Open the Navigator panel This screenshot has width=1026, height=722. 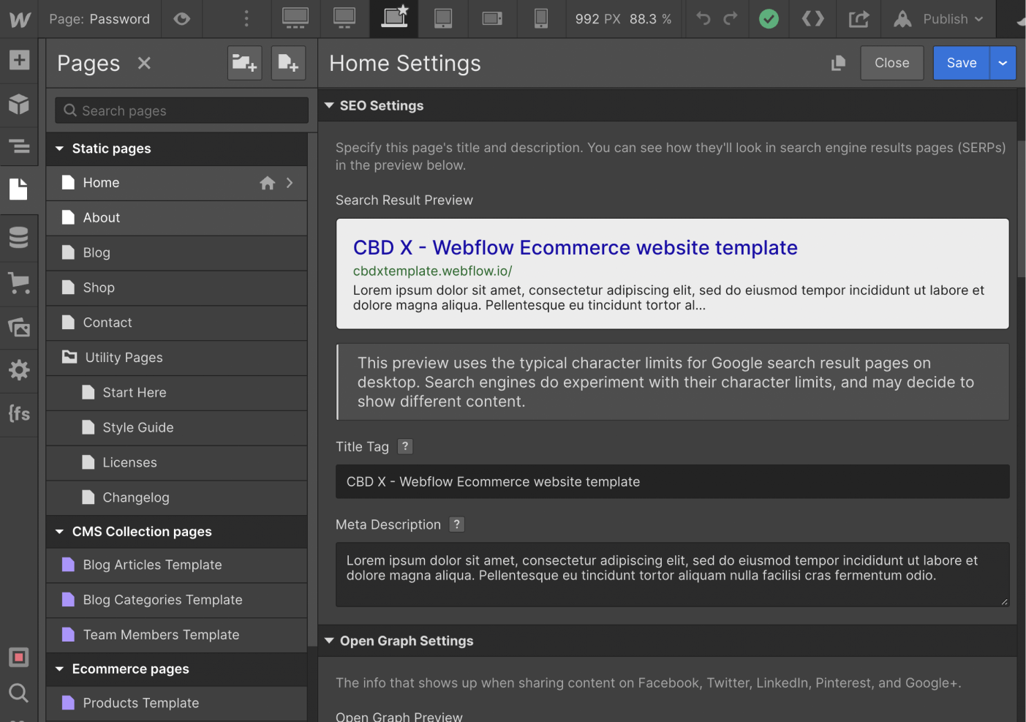tap(19, 146)
